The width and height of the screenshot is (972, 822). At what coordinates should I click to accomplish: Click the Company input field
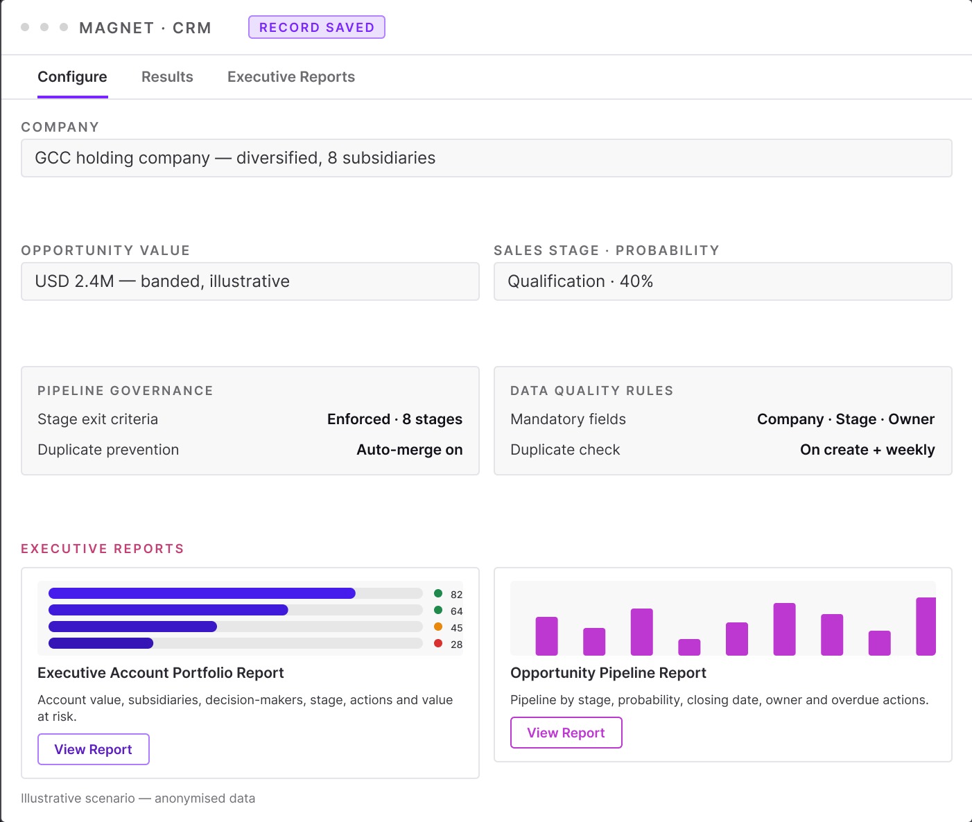487,158
